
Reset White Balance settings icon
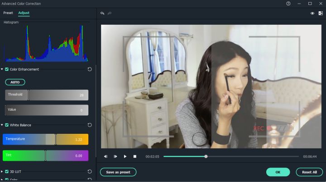(x=90, y=125)
